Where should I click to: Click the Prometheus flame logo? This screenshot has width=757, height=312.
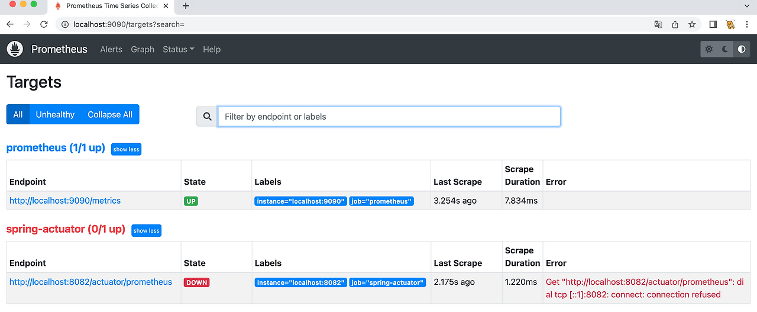click(15, 49)
